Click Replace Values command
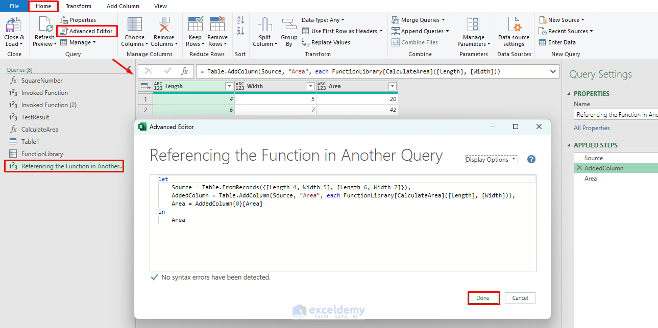 pyautogui.click(x=326, y=42)
